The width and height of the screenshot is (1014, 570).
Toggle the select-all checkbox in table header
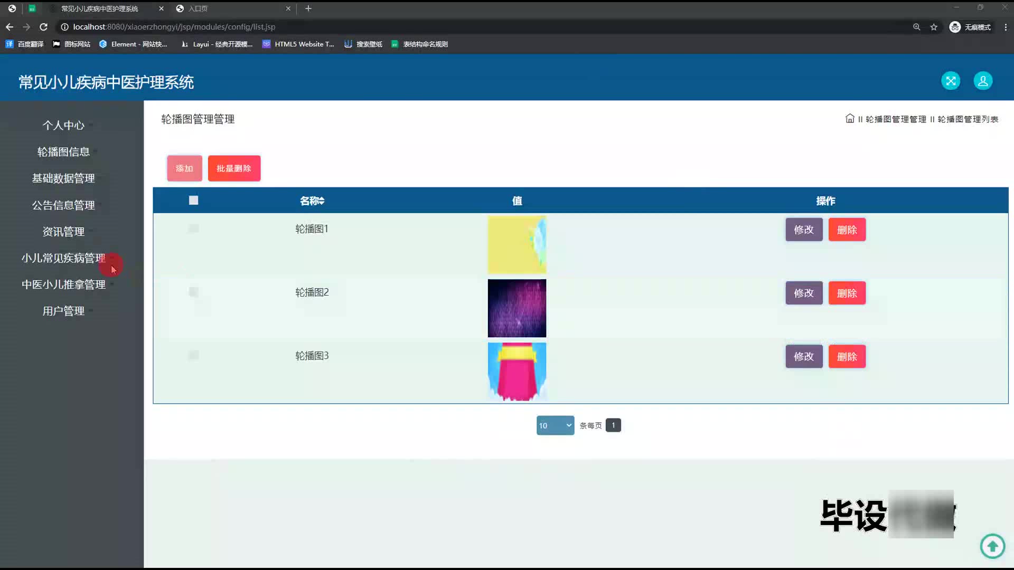[x=193, y=201]
